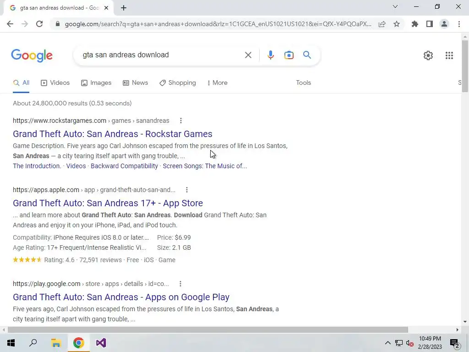Click the Price: $6.99 detail
The width and height of the screenshot is (469, 352).
click(174, 238)
